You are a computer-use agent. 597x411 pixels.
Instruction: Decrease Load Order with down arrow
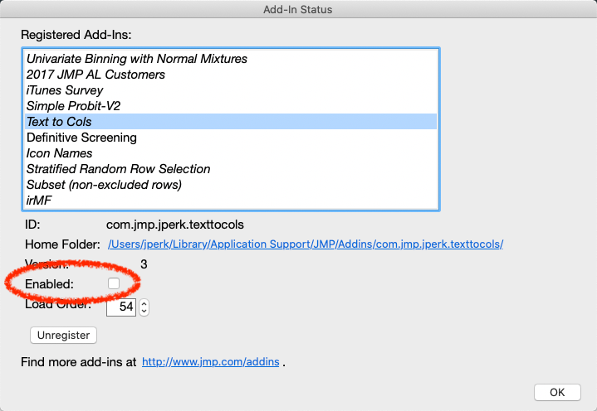click(144, 311)
